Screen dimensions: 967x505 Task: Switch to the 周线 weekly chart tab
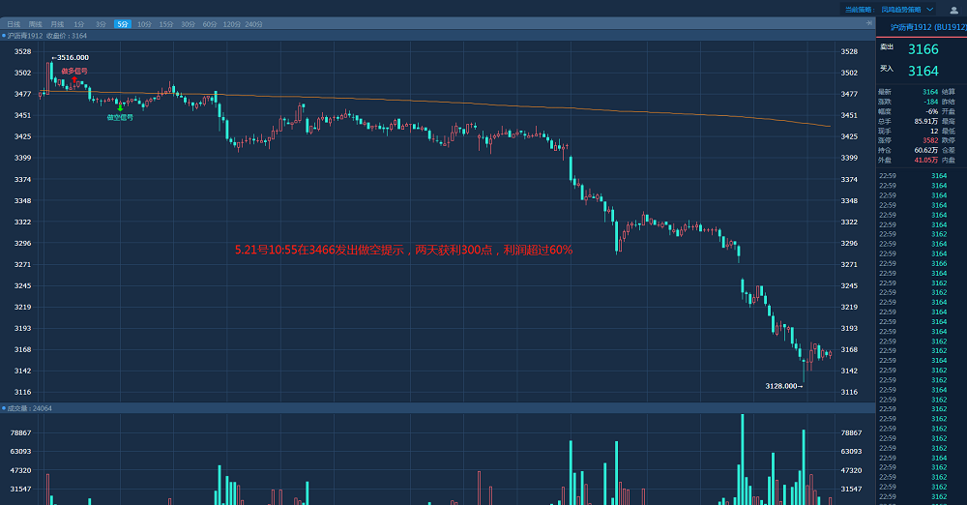pos(36,23)
